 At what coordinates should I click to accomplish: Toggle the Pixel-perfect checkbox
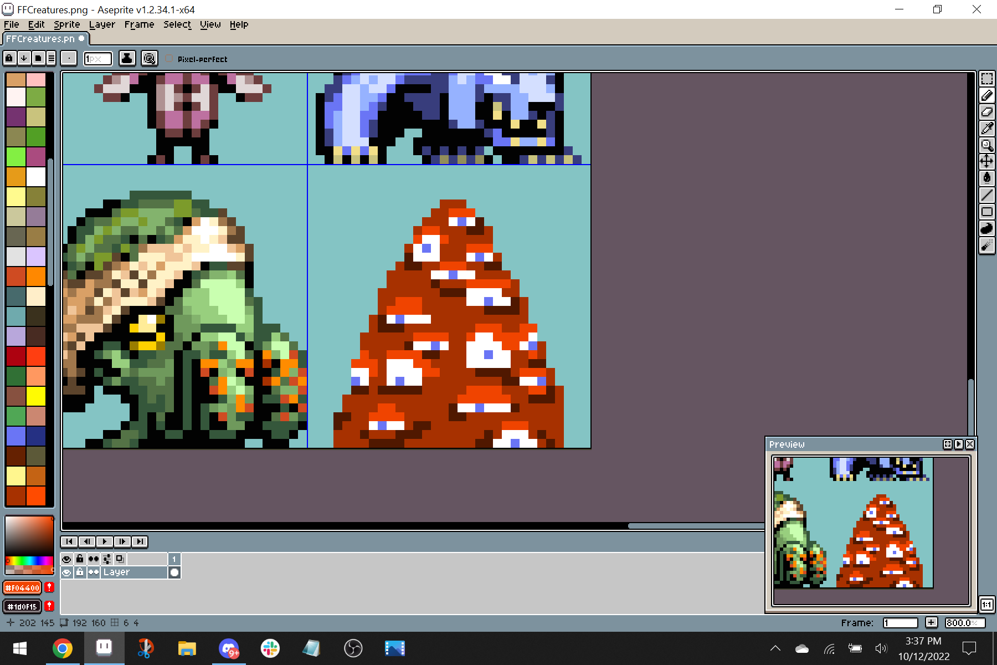pyautogui.click(x=169, y=58)
